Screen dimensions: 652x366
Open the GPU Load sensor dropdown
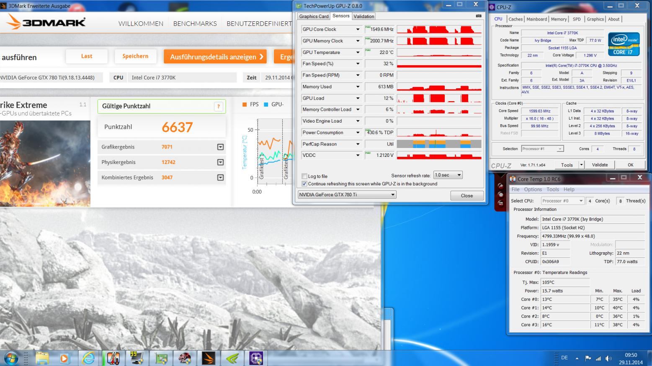[x=358, y=98]
